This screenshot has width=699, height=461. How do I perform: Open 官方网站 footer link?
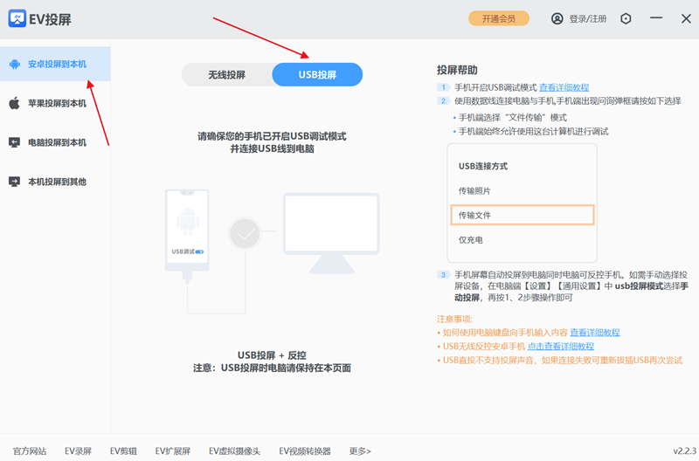coord(30,451)
